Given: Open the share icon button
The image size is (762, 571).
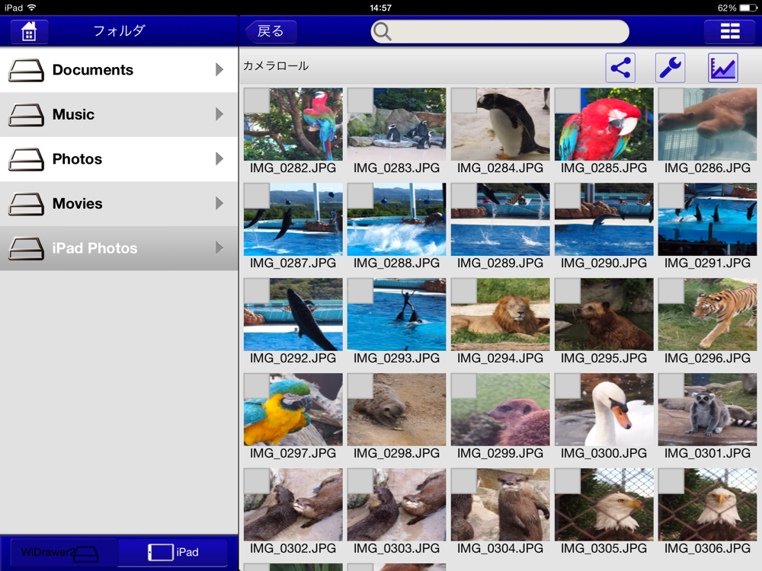Looking at the screenshot, I should pos(620,68).
